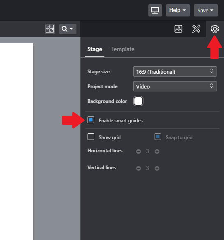Pick the white Background color swatch

138,101
